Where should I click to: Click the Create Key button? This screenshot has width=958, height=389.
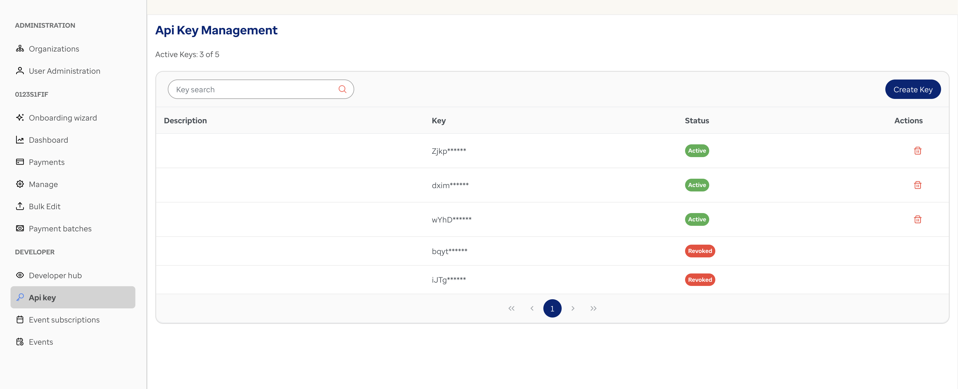[x=913, y=89]
